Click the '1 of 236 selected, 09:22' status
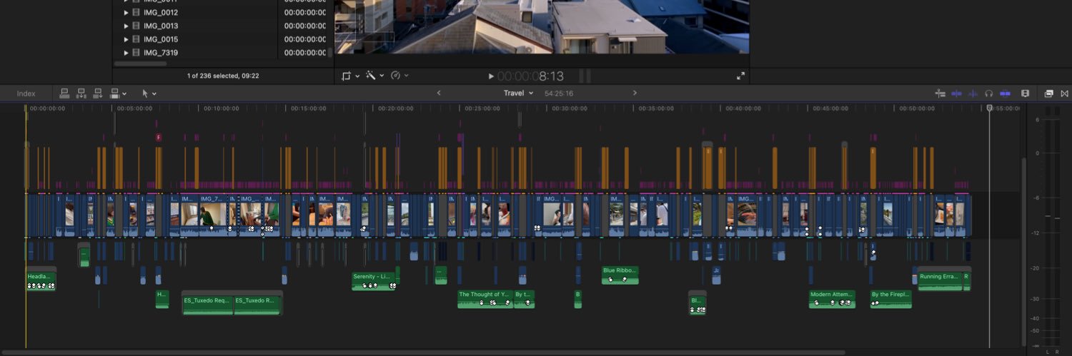Image resolution: width=1072 pixels, height=356 pixels. (223, 76)
